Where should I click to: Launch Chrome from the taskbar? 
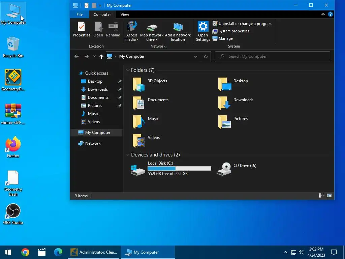click(25, 252)
